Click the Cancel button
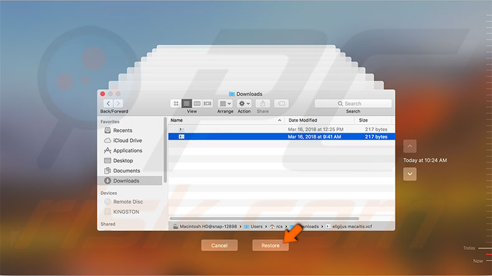Image resolution: width=492 pixels, height=276 pixels. click(x=219, y=245)
